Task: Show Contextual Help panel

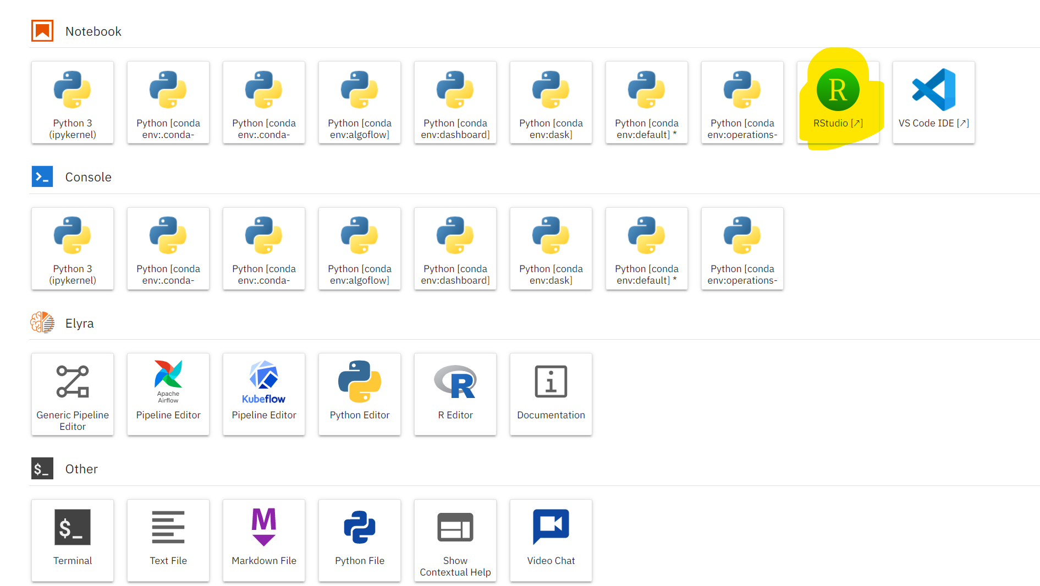Action: (455, 540)
